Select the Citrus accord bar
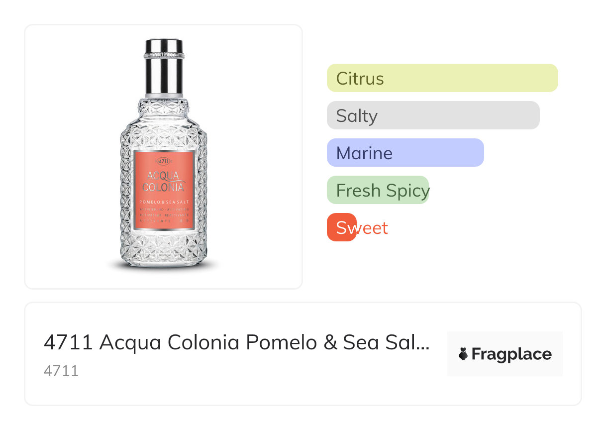 coord(442,78)
